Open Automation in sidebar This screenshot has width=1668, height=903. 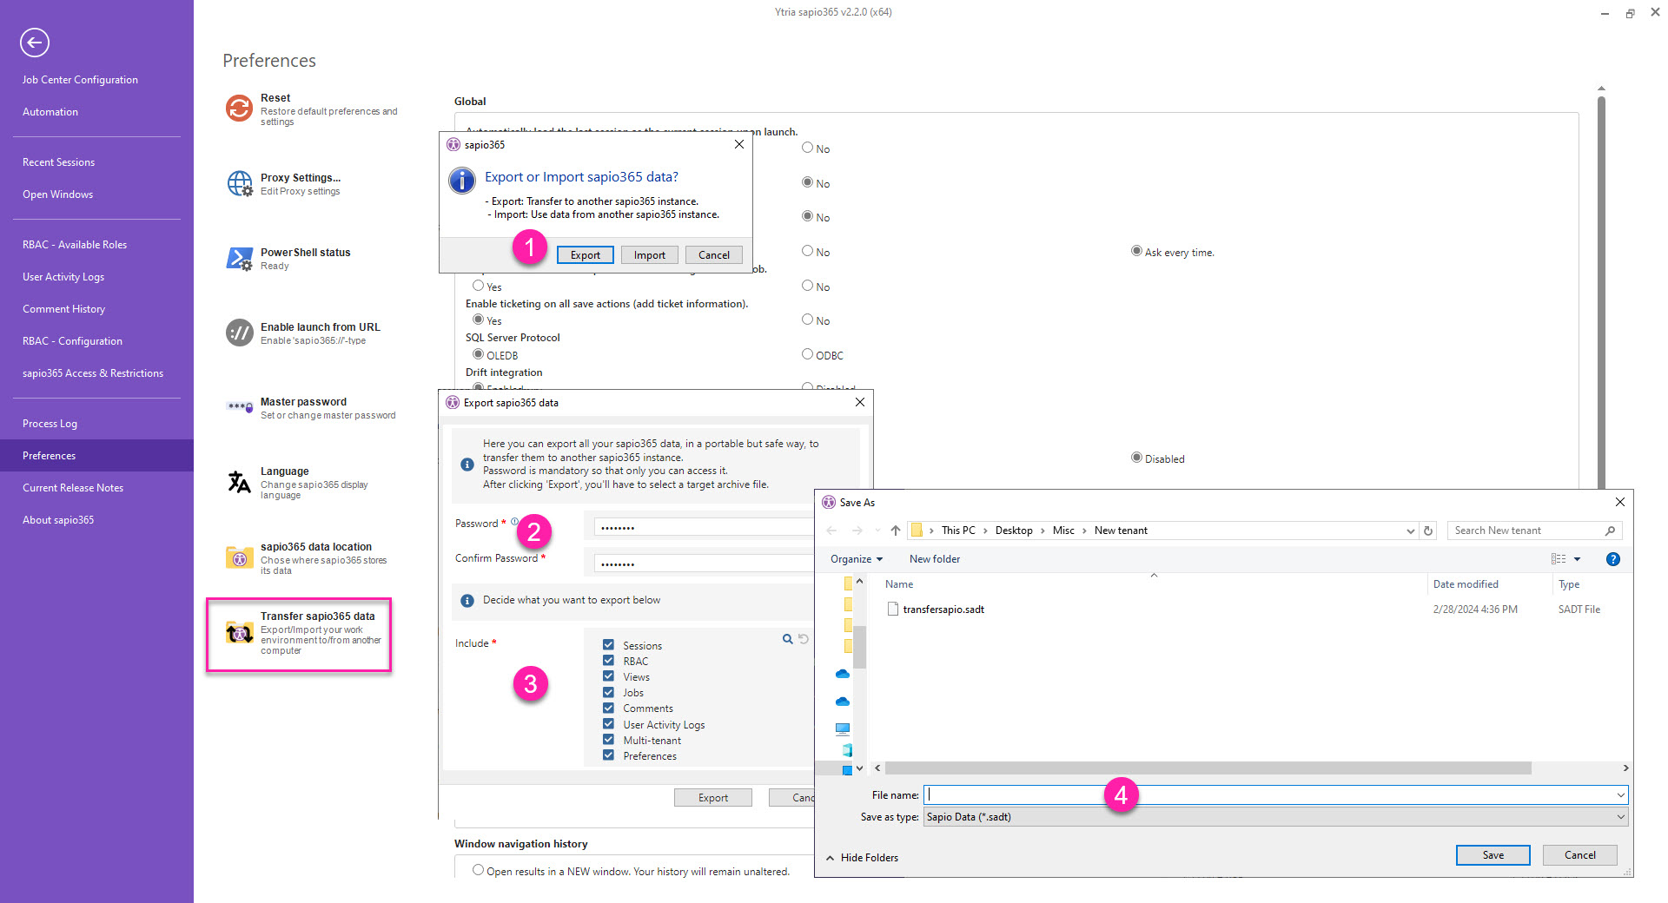50,112
